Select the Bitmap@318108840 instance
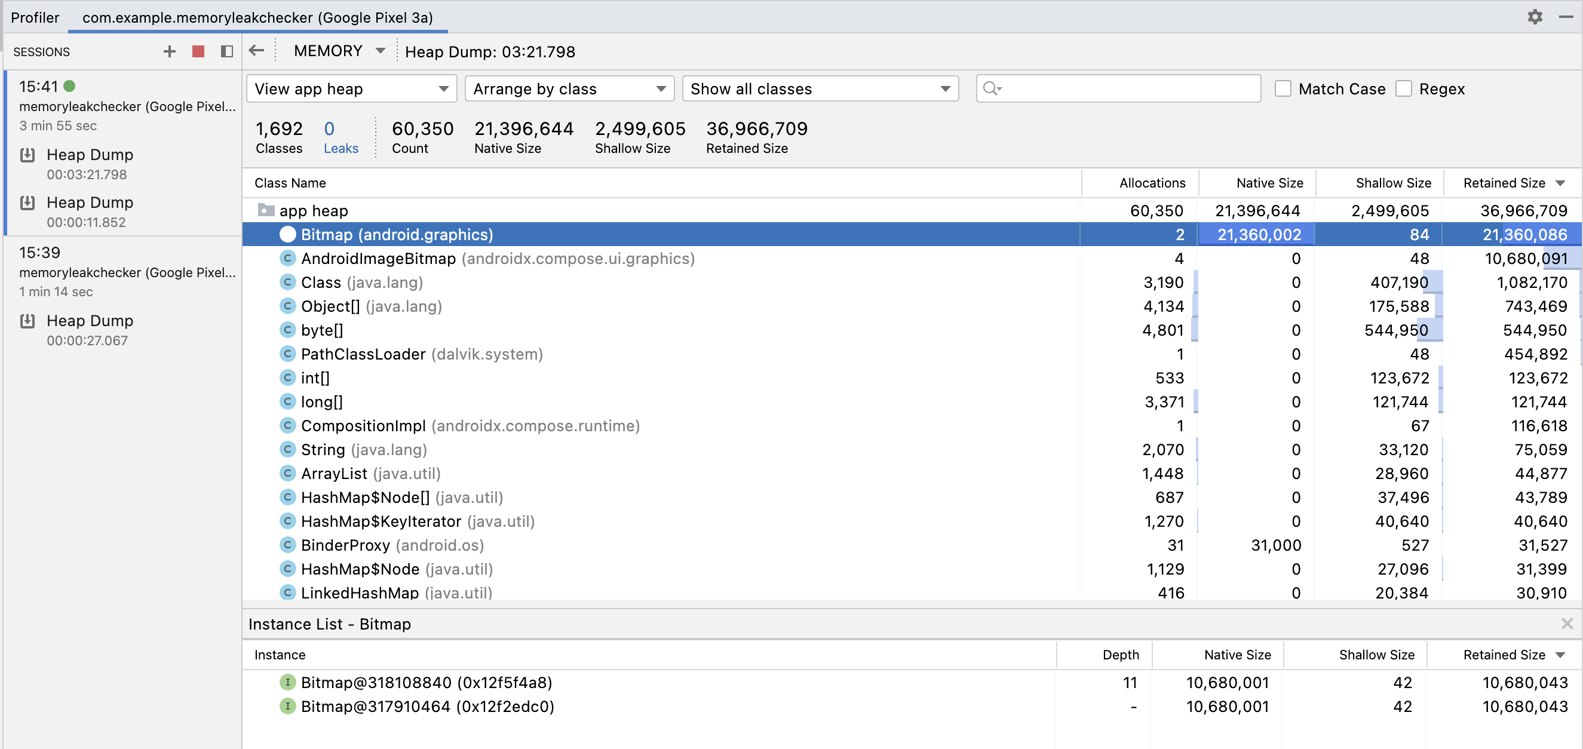This screenshot has width=1583, height=749. pos(427,682)
